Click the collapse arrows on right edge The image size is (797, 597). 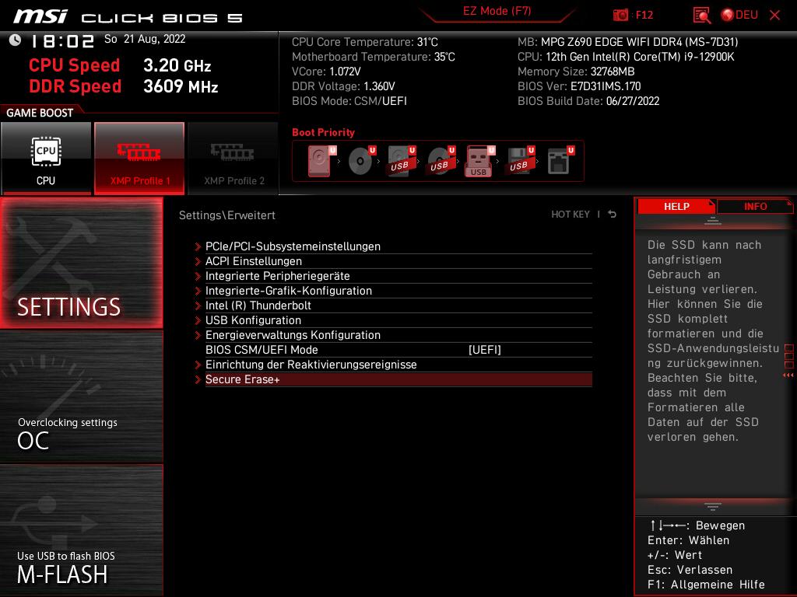(788, 375)
